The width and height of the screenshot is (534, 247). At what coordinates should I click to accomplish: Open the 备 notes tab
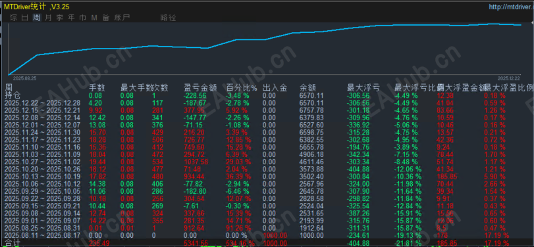click(x=106, y=18)
